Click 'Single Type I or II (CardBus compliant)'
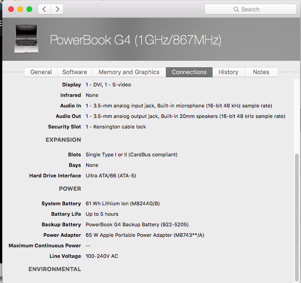The width and height of the screenshot is (301, 283). tap(131, 155)
